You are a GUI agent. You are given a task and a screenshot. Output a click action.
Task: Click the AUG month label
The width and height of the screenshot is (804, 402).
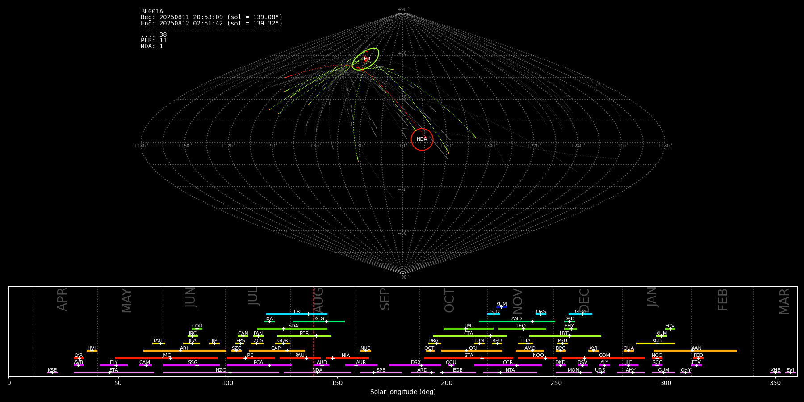(318, 300)
